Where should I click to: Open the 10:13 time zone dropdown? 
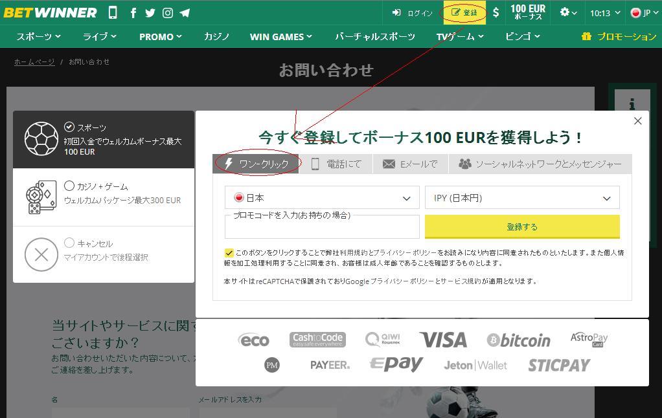(x=605, y=13)
